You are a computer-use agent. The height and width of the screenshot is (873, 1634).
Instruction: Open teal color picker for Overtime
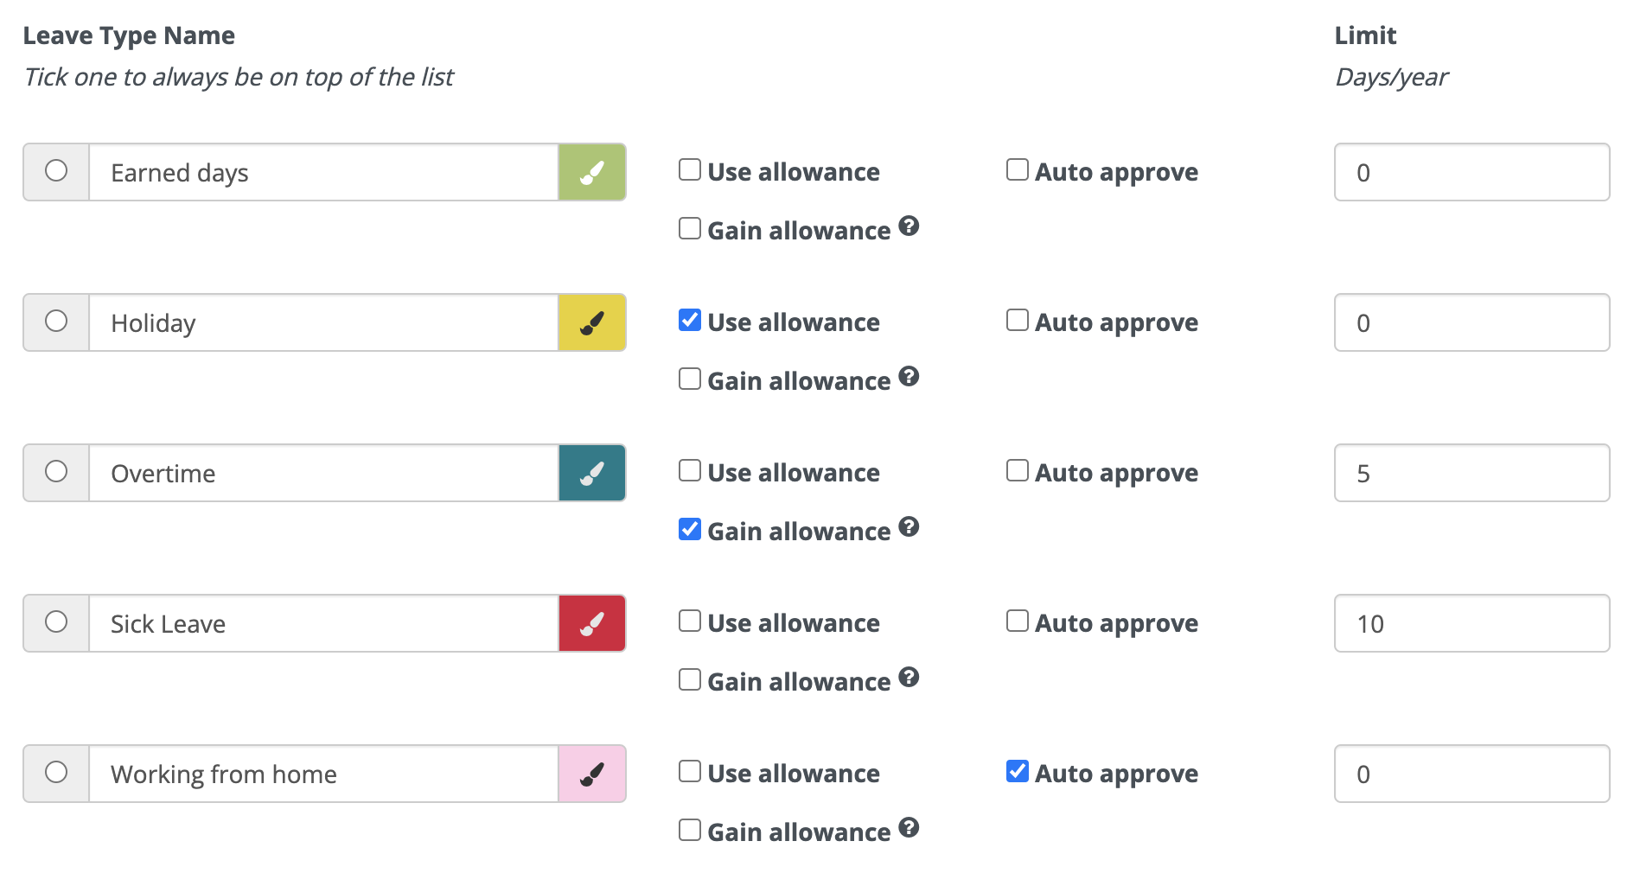pos(592,474)
